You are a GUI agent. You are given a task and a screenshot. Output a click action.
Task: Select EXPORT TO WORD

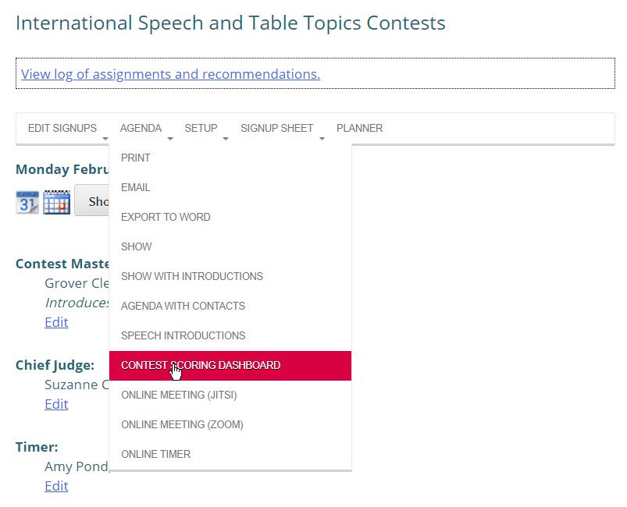coord(165,217)
